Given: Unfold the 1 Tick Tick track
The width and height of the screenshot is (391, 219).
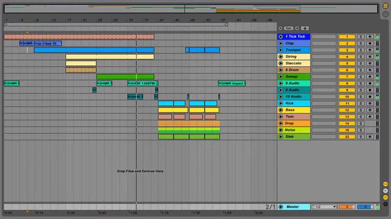Looking at the screenshot, I should 280,36.
